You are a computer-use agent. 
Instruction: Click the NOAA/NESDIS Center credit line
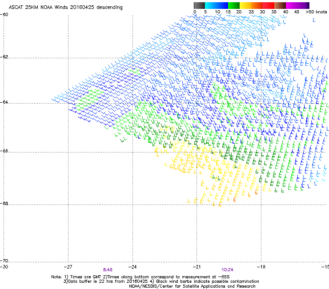(192, 286)
